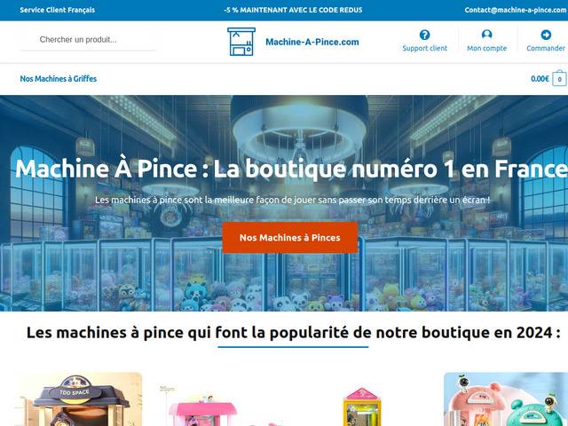
Task: Click the Support client label
Action: [424, 48]
